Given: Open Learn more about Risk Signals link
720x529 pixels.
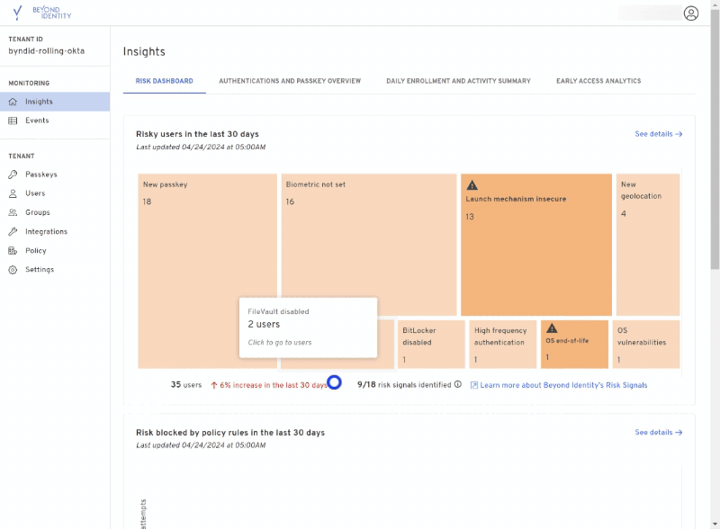Looking at the screenshot, I should click(x=560, y=382).
